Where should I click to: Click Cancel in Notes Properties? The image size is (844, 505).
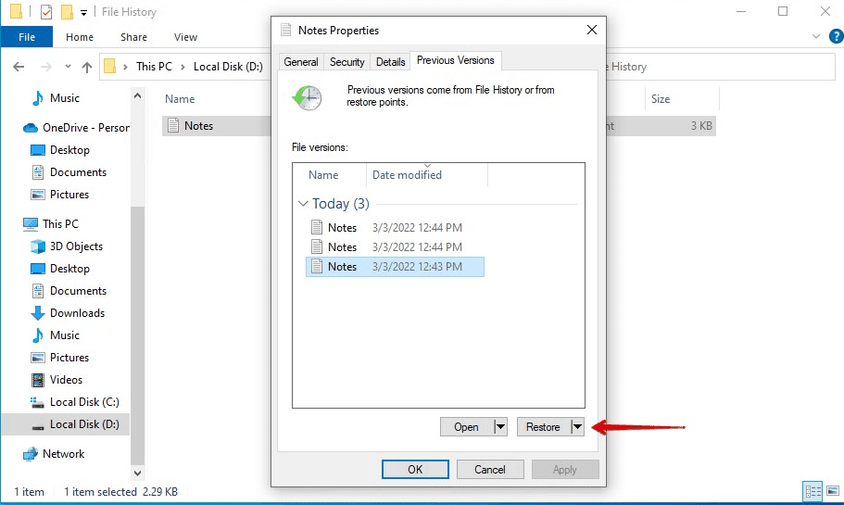pos(490,470)
